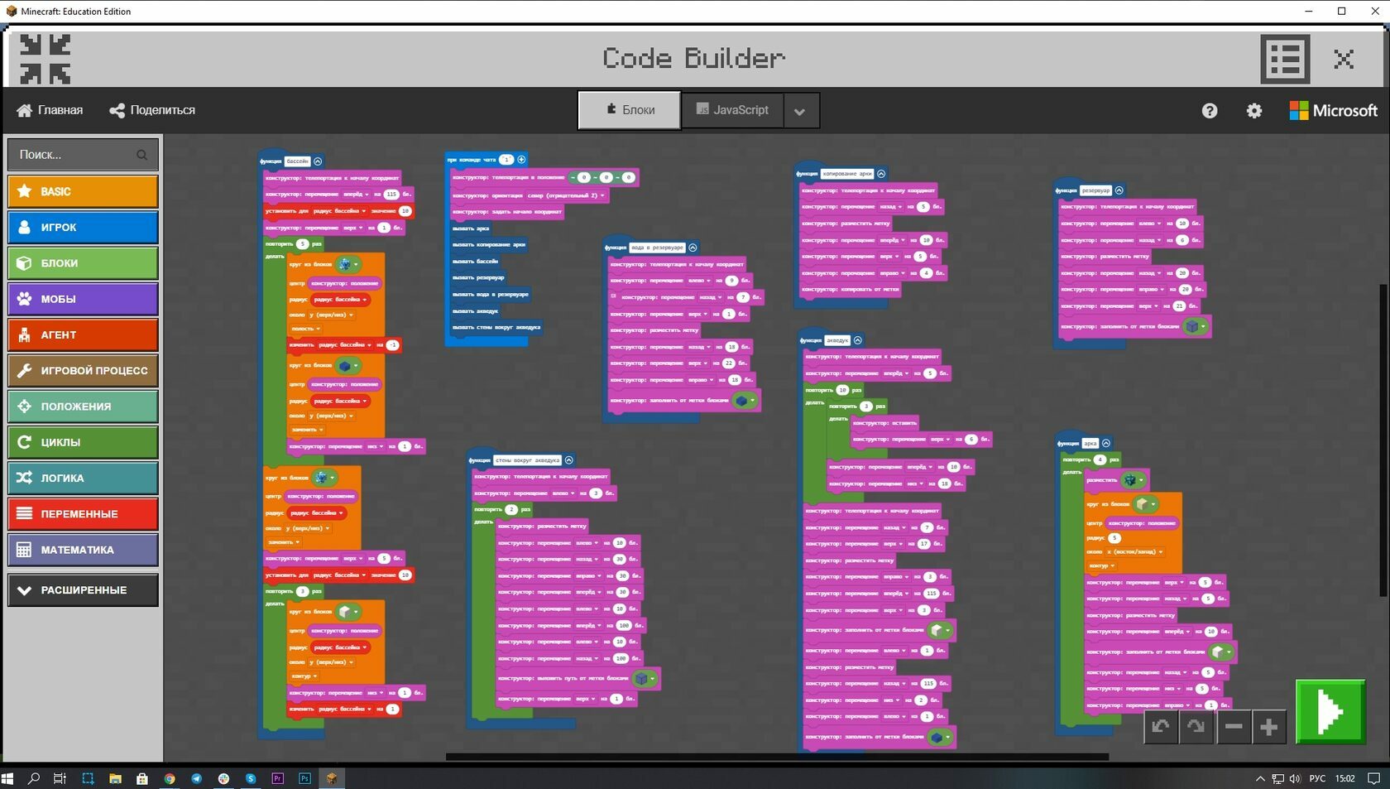
Task: Edit the chat command name field "1"
Action: point(506,159)
